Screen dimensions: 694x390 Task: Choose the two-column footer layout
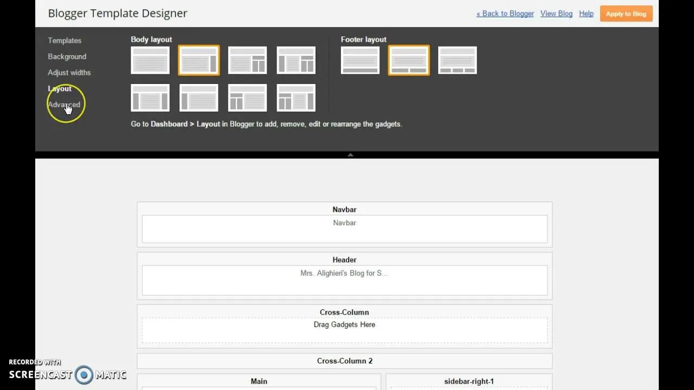[409, 60]
